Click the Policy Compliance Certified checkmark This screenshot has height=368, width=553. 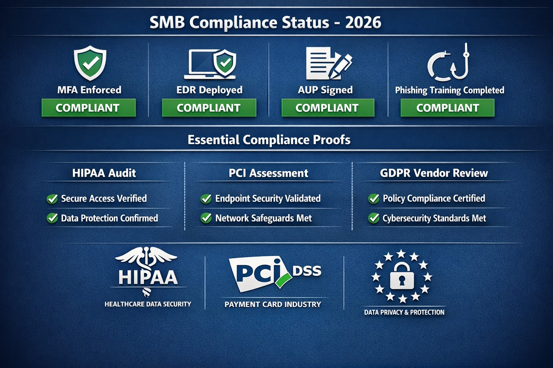(x=374, y=199)
